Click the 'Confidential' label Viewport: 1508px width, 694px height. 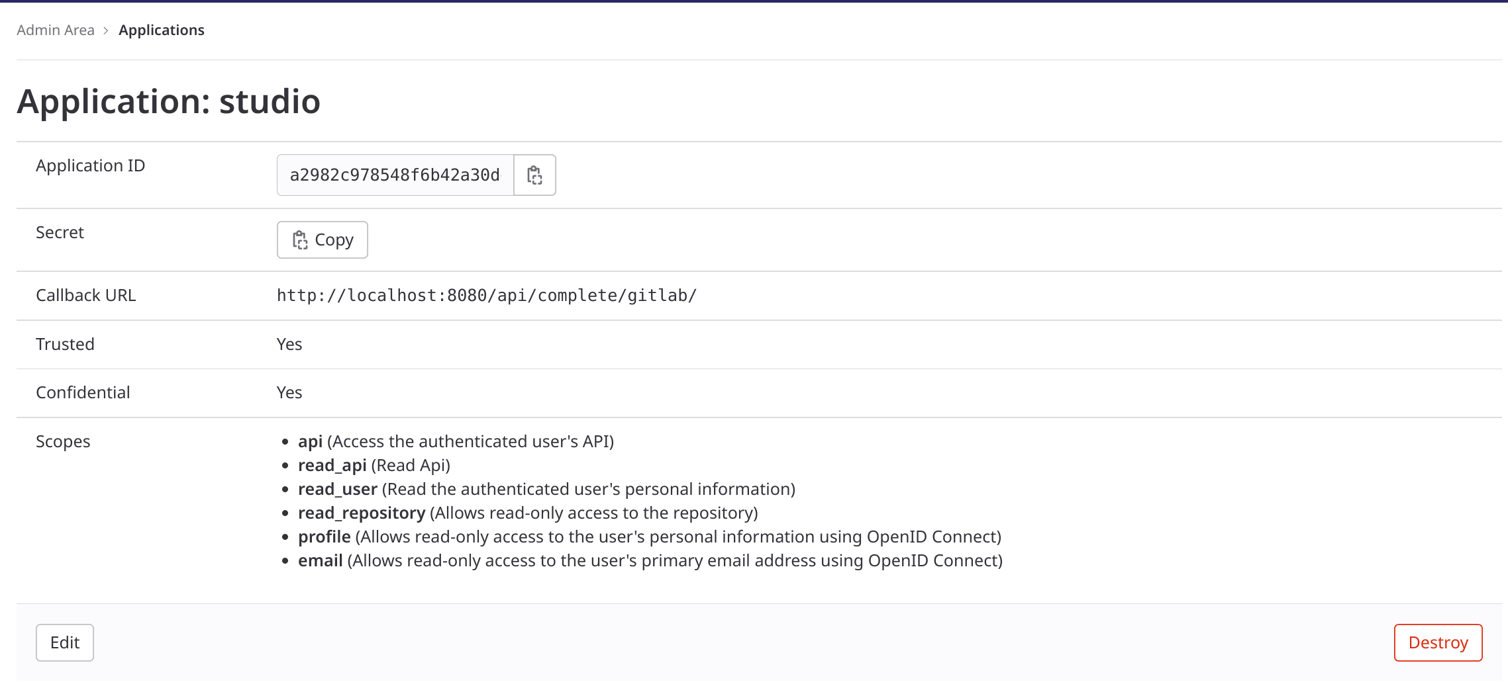[x=83, y=392]
